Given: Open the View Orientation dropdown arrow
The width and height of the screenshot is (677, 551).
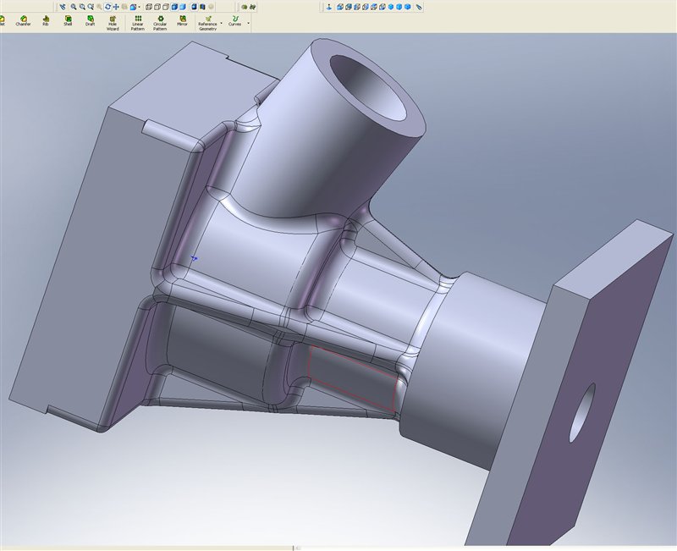Looking at the screenshot, I should (139, 6).
